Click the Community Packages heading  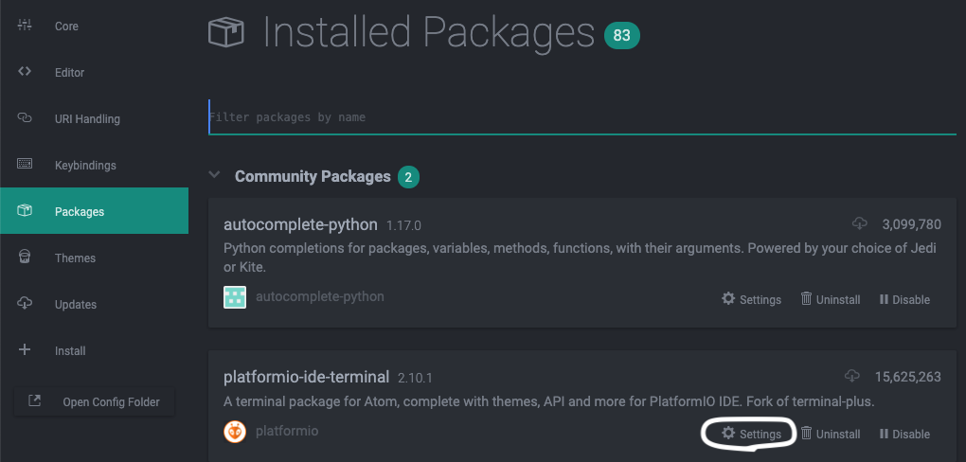[x=313, y=177]
